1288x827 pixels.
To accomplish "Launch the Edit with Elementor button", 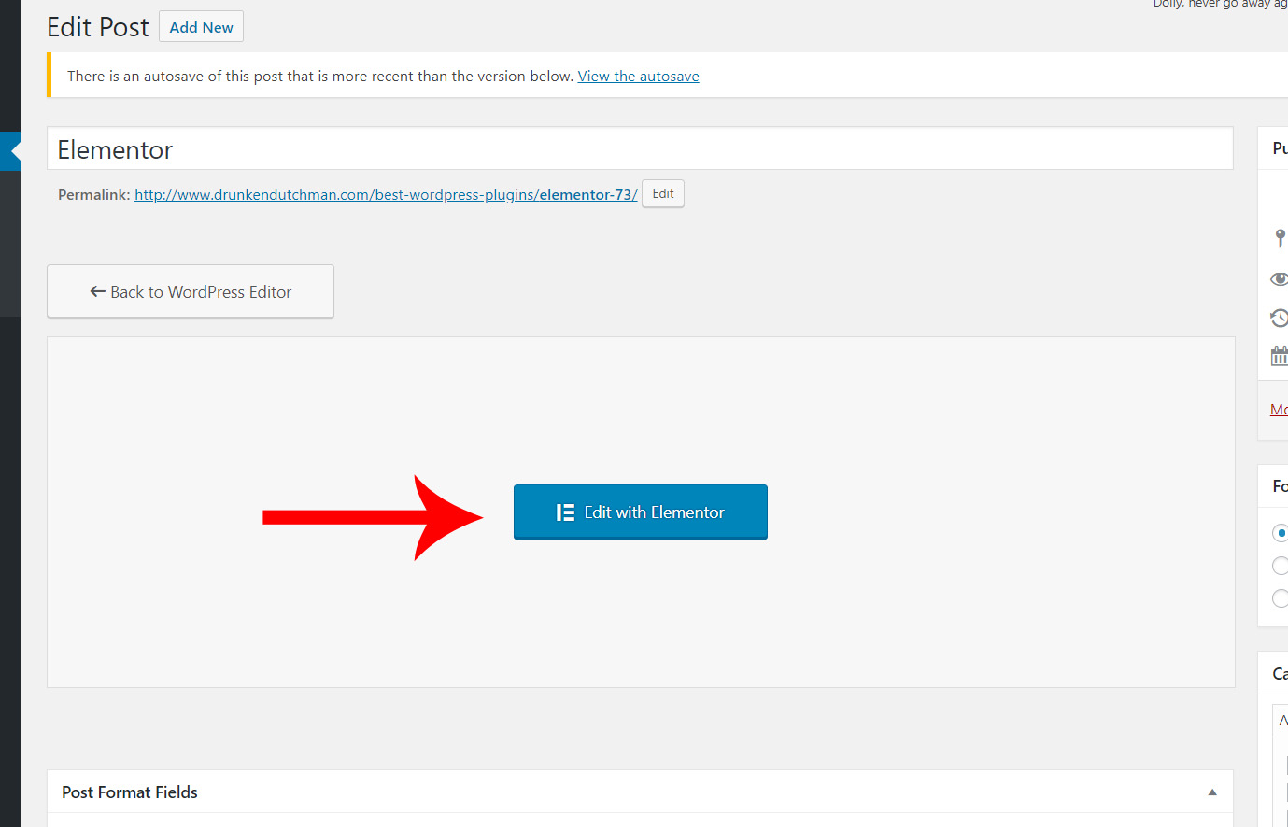I will pyautogui.click(x=641, y=512).
